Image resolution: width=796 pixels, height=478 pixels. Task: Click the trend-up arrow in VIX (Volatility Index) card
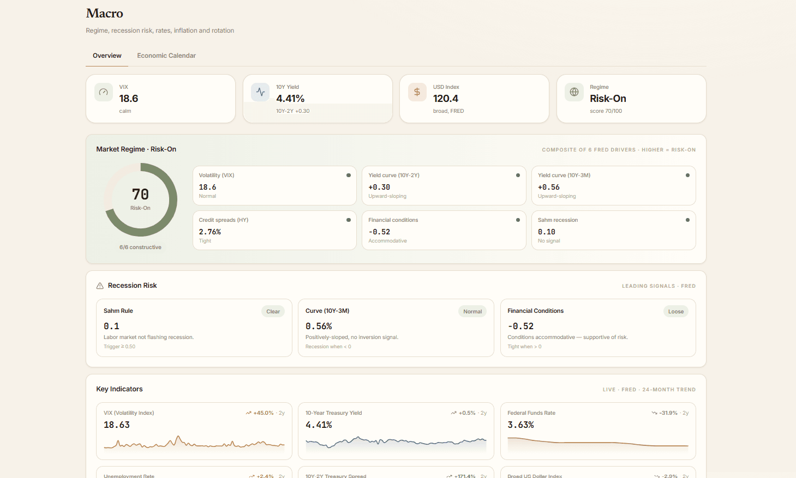[249, 413]
